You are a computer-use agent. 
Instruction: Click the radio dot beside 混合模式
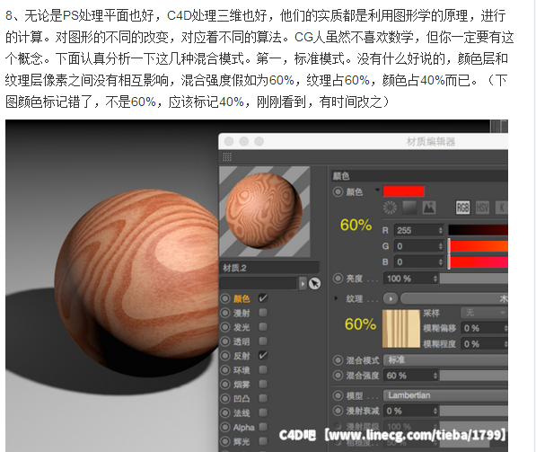coord(338,360)
